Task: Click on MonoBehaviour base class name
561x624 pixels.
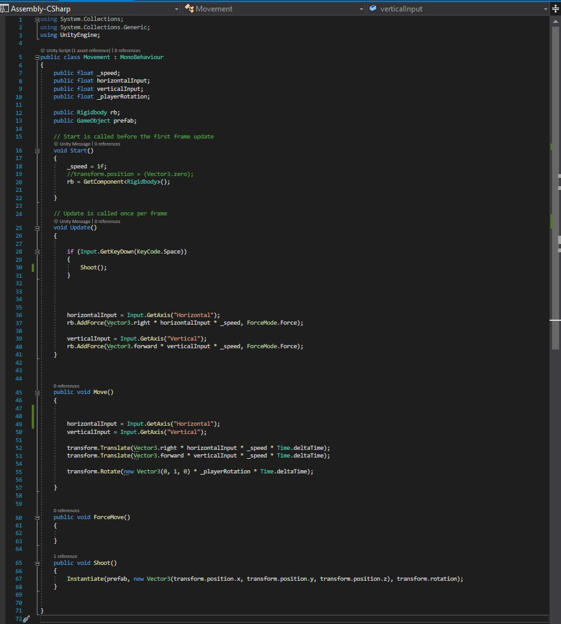Action: [x=142, y=57]
